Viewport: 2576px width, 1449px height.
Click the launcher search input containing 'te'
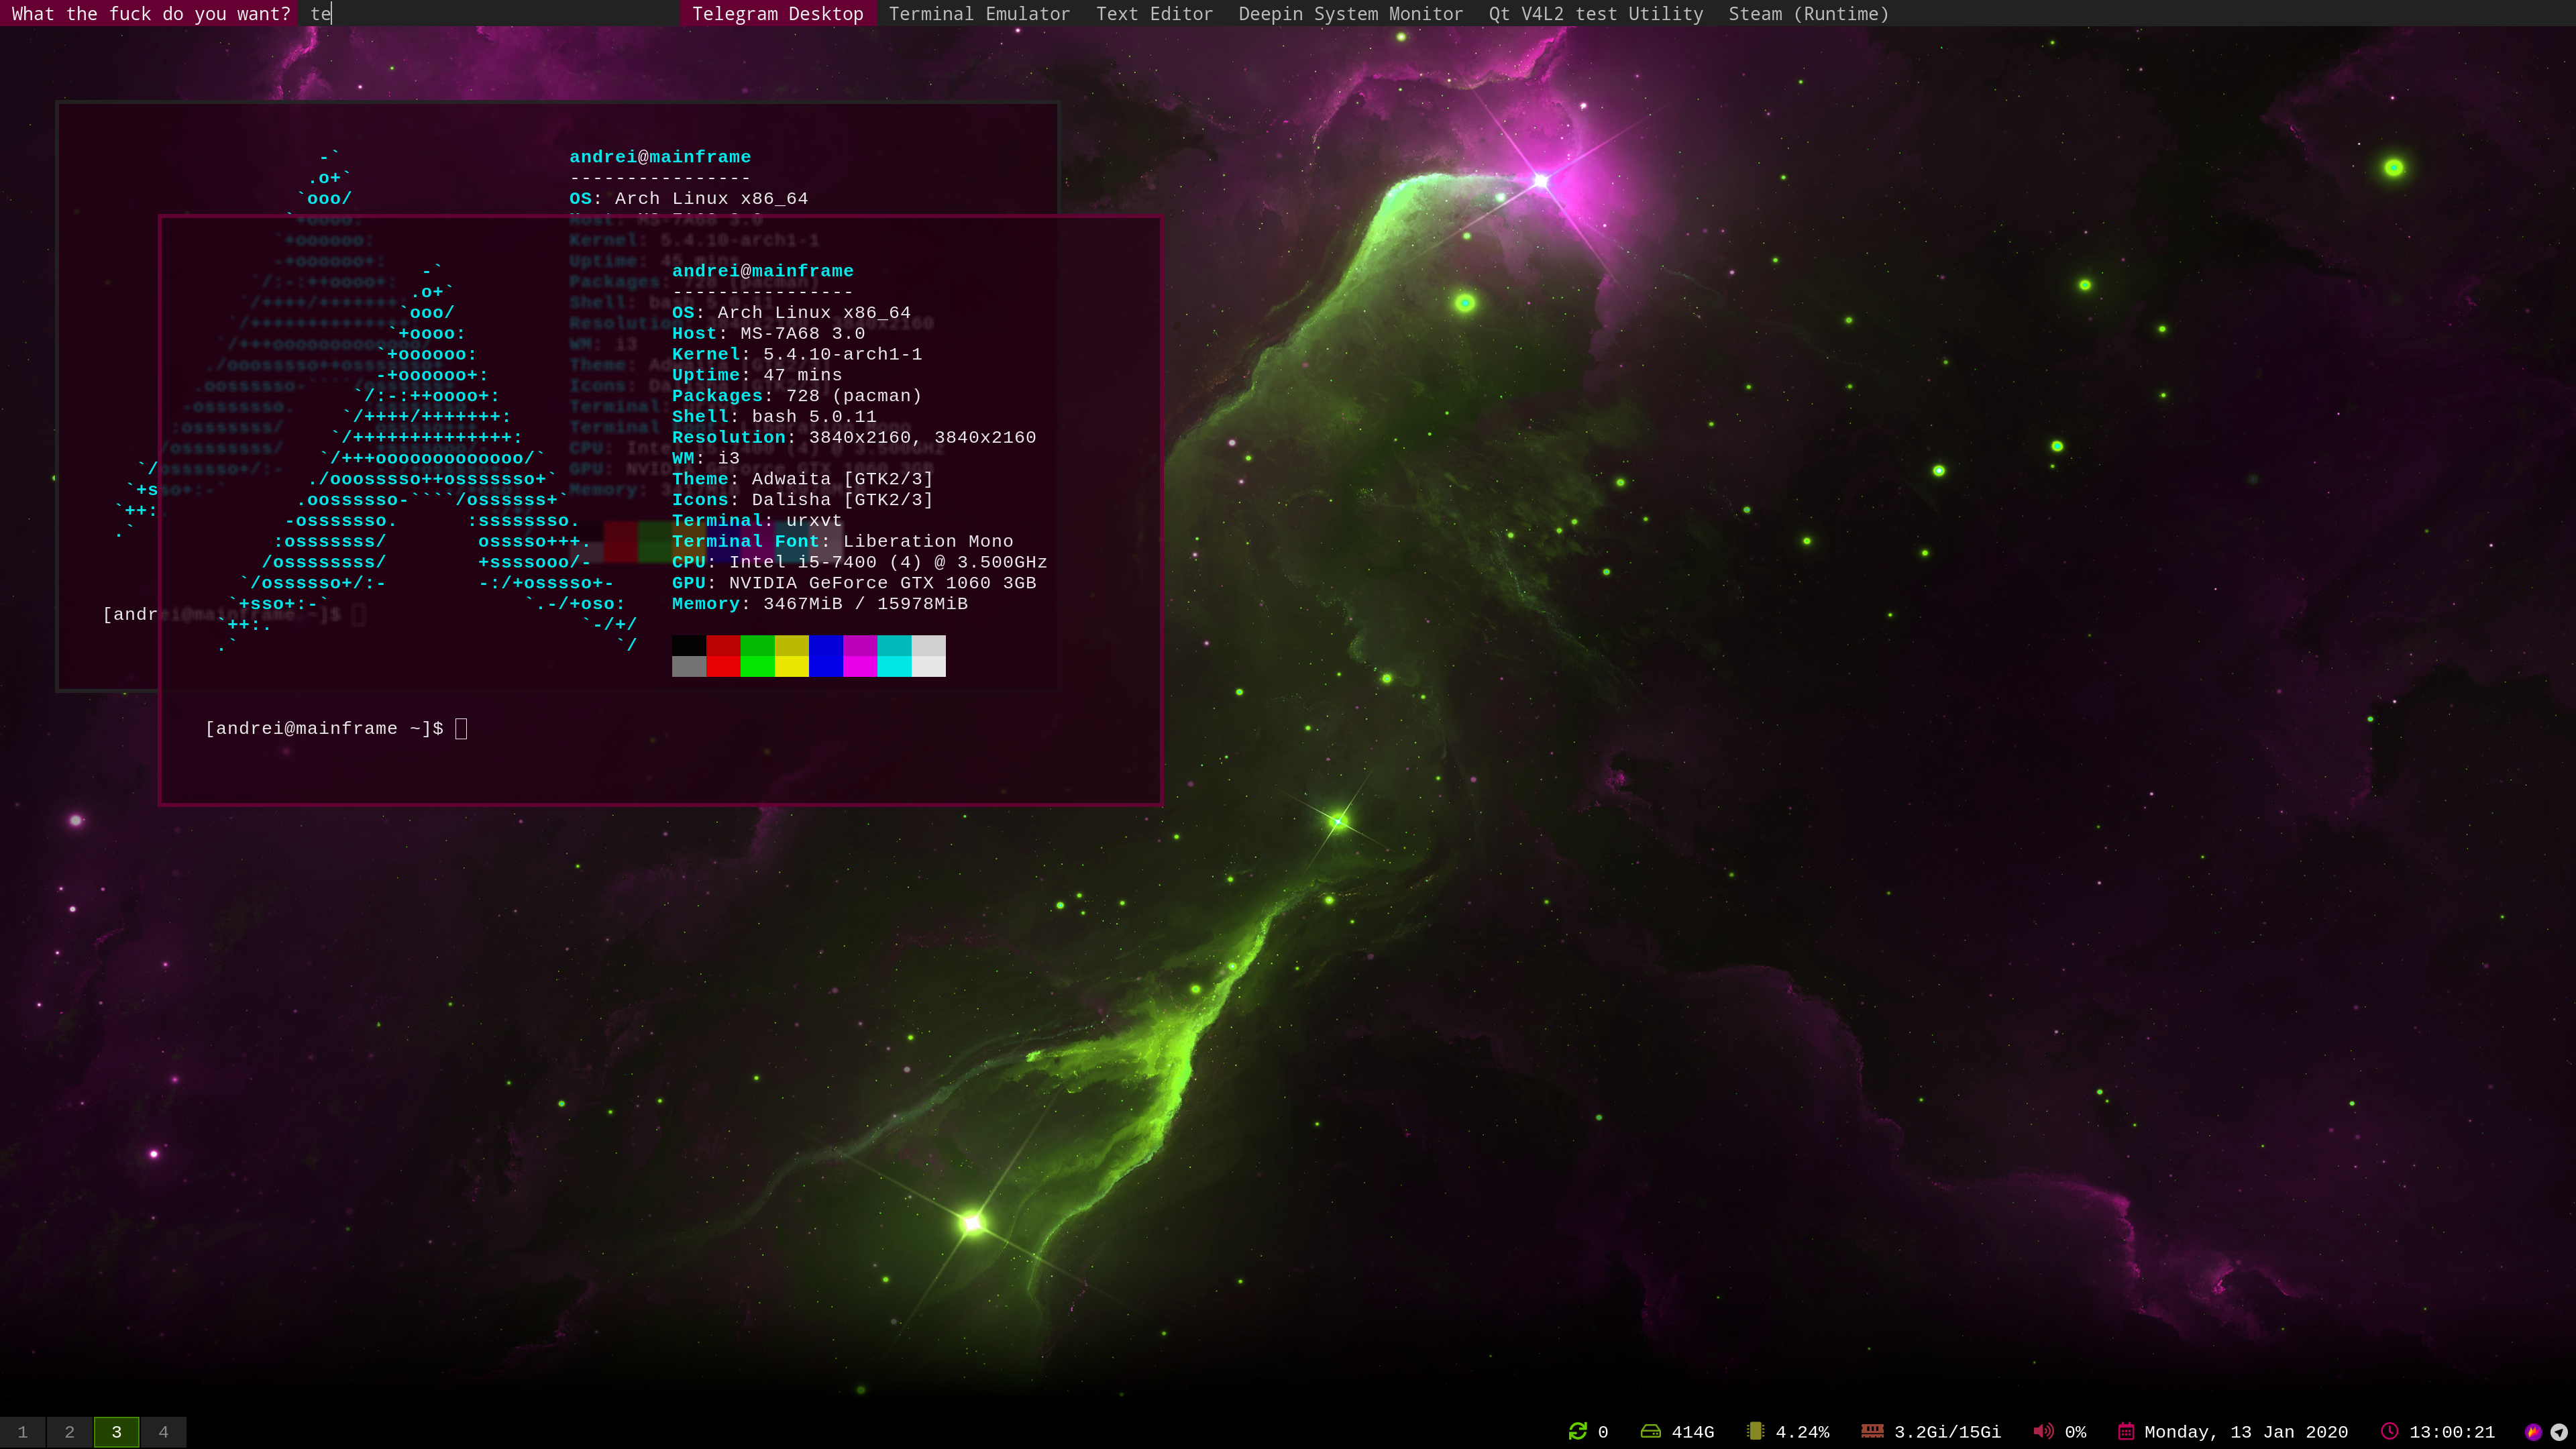488,14
